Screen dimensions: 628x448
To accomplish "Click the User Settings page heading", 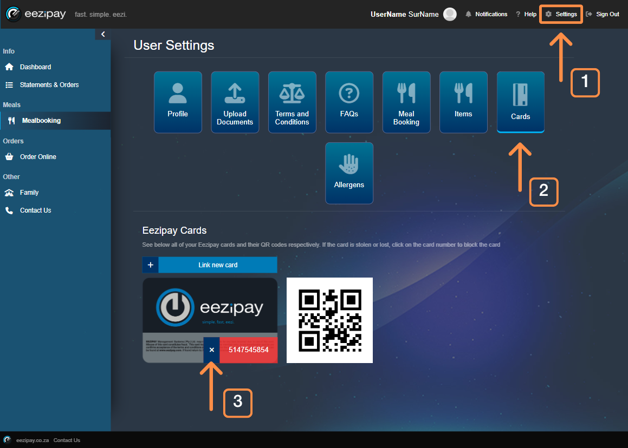I will point(174,45).
